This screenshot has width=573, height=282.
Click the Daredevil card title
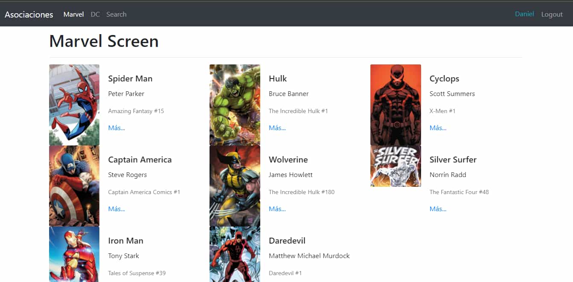287,241
